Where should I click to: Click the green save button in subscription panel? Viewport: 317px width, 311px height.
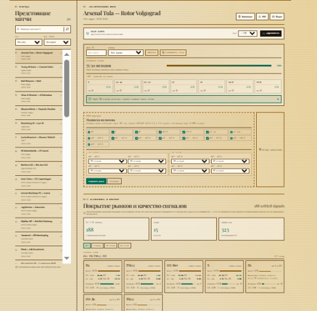(x=96, y=181)
